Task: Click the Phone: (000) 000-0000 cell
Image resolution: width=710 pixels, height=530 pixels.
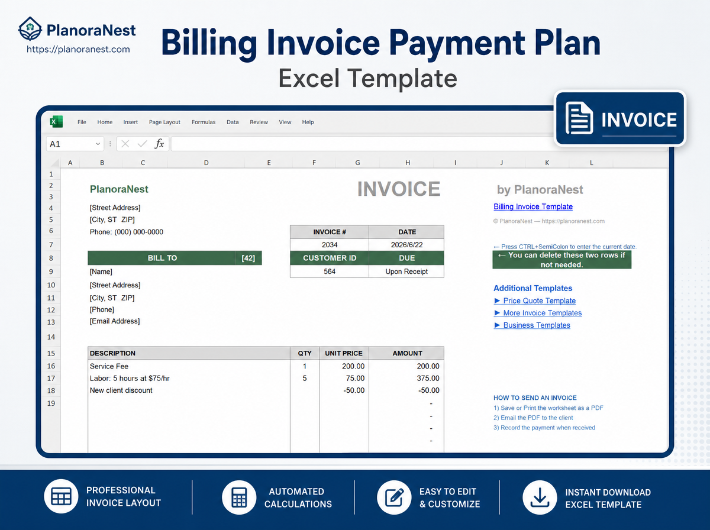Action: pyautogui.click(x=127, y=232)
